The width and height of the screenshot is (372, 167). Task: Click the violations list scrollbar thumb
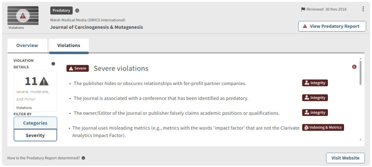coord(360,73)
